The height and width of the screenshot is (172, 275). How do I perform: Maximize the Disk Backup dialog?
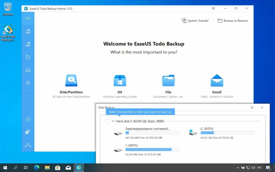pyautogui.click(x=252, y=107)
